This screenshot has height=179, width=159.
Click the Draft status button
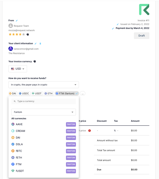click(x=142, y=36)
